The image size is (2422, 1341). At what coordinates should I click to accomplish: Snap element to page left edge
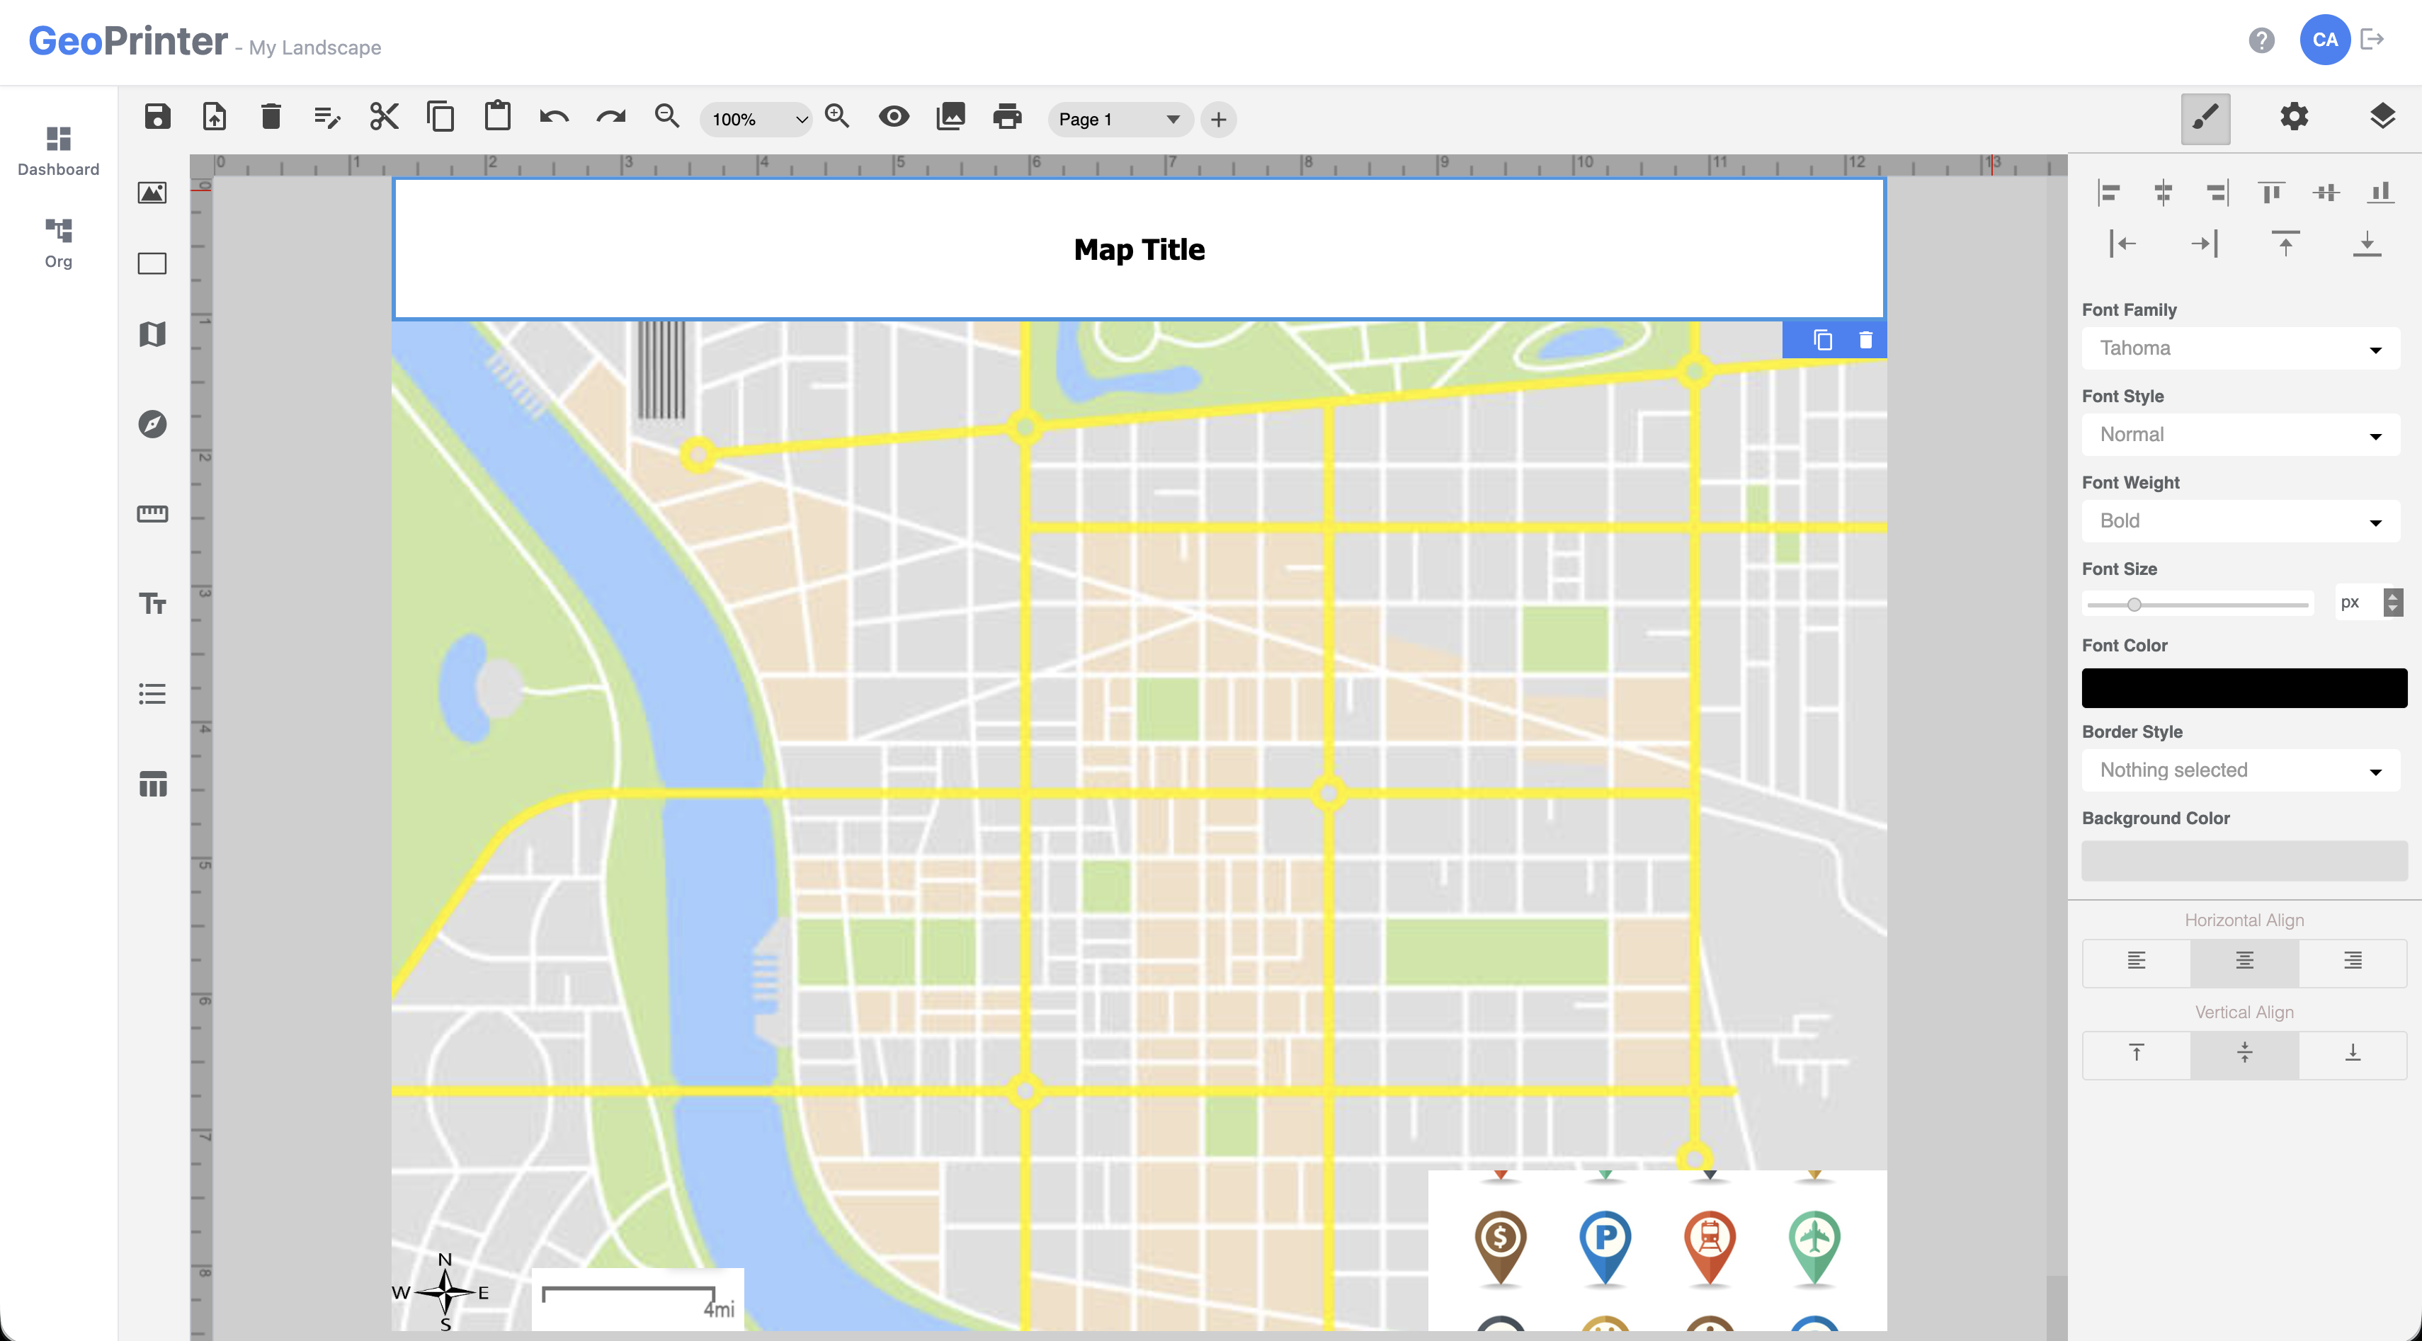tap(2122, 244)
